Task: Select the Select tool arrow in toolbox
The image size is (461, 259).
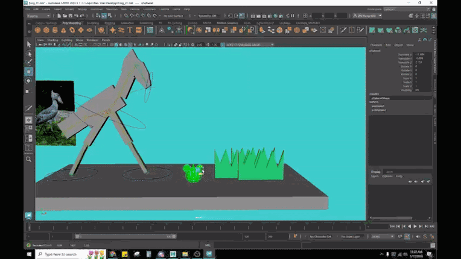Action: click(x=28, y=45)
